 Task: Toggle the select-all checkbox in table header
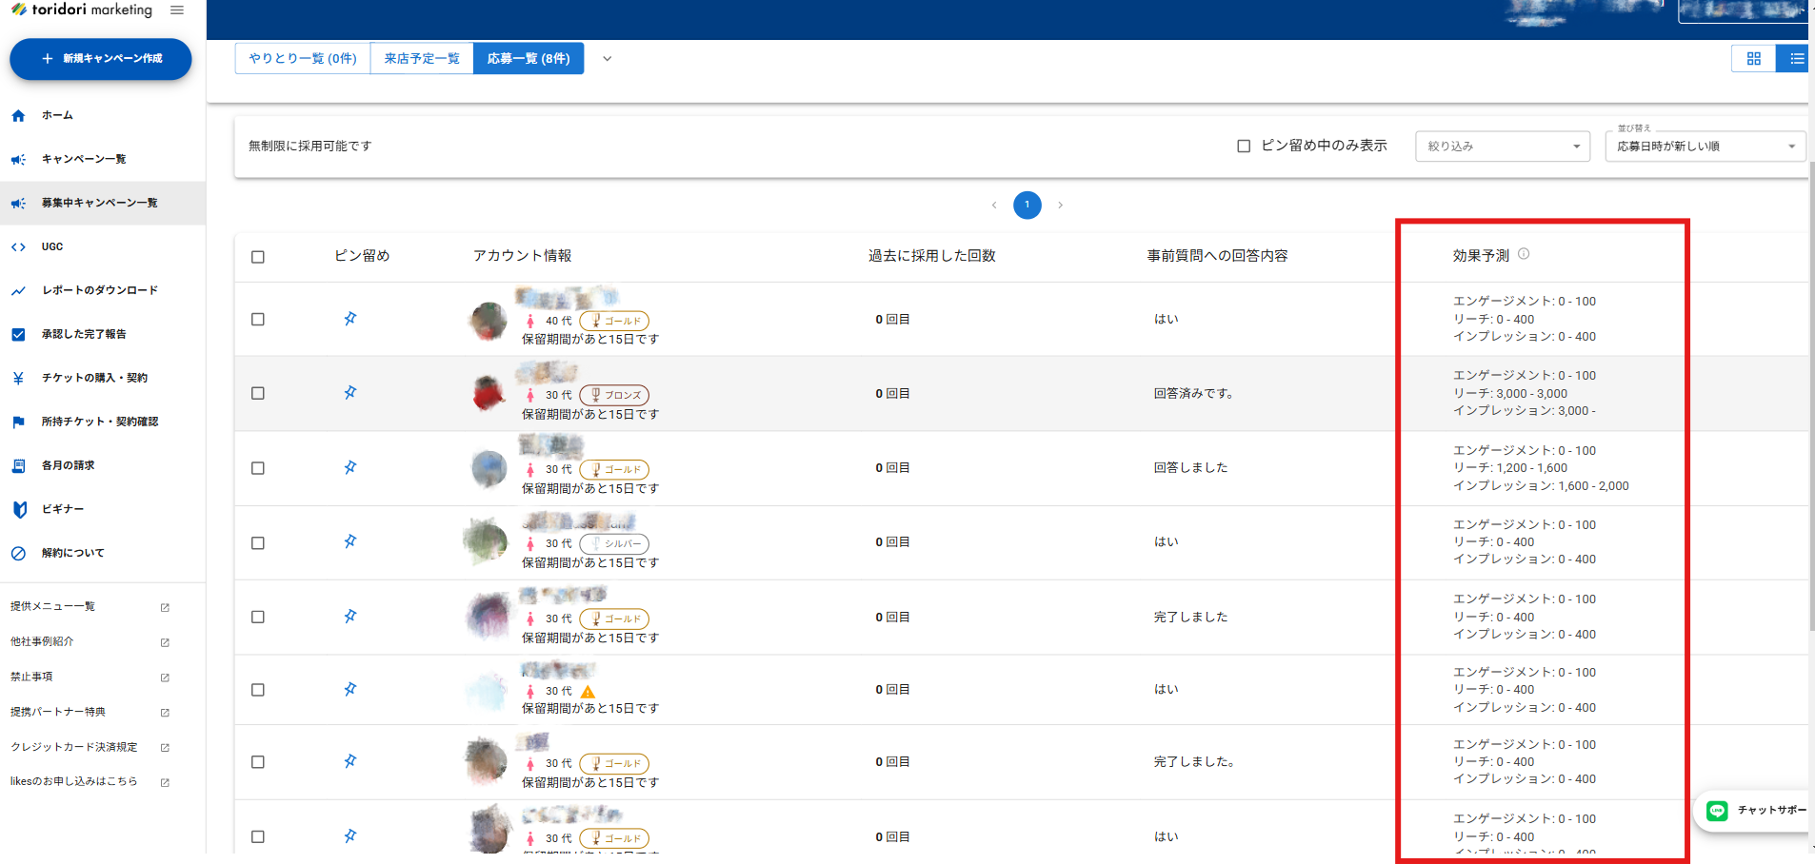pyautogui.click(x=258, y=257)
